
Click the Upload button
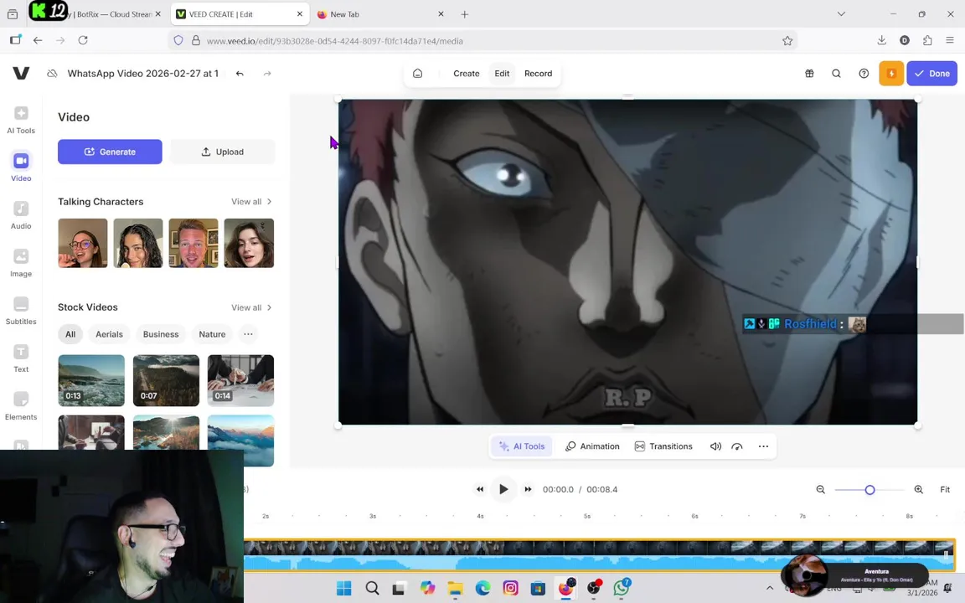222,152
